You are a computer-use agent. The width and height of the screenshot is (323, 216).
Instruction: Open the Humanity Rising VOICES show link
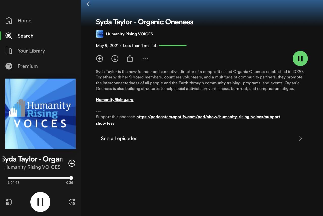point(129,34)
